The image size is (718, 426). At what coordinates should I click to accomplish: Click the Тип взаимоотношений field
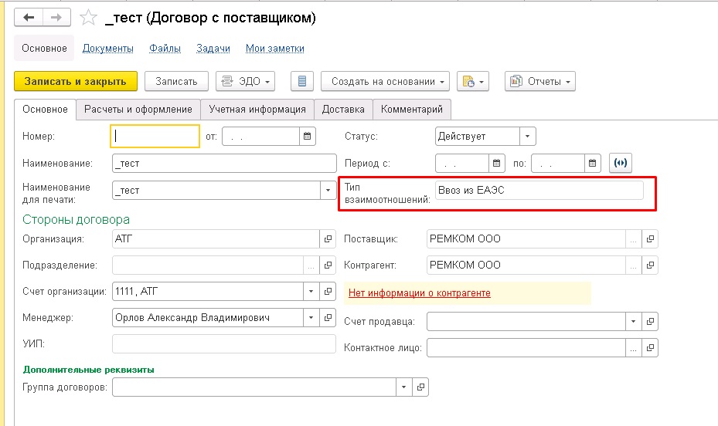539,190
